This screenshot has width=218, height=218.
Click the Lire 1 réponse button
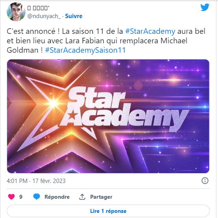click(x=108, y=211)
